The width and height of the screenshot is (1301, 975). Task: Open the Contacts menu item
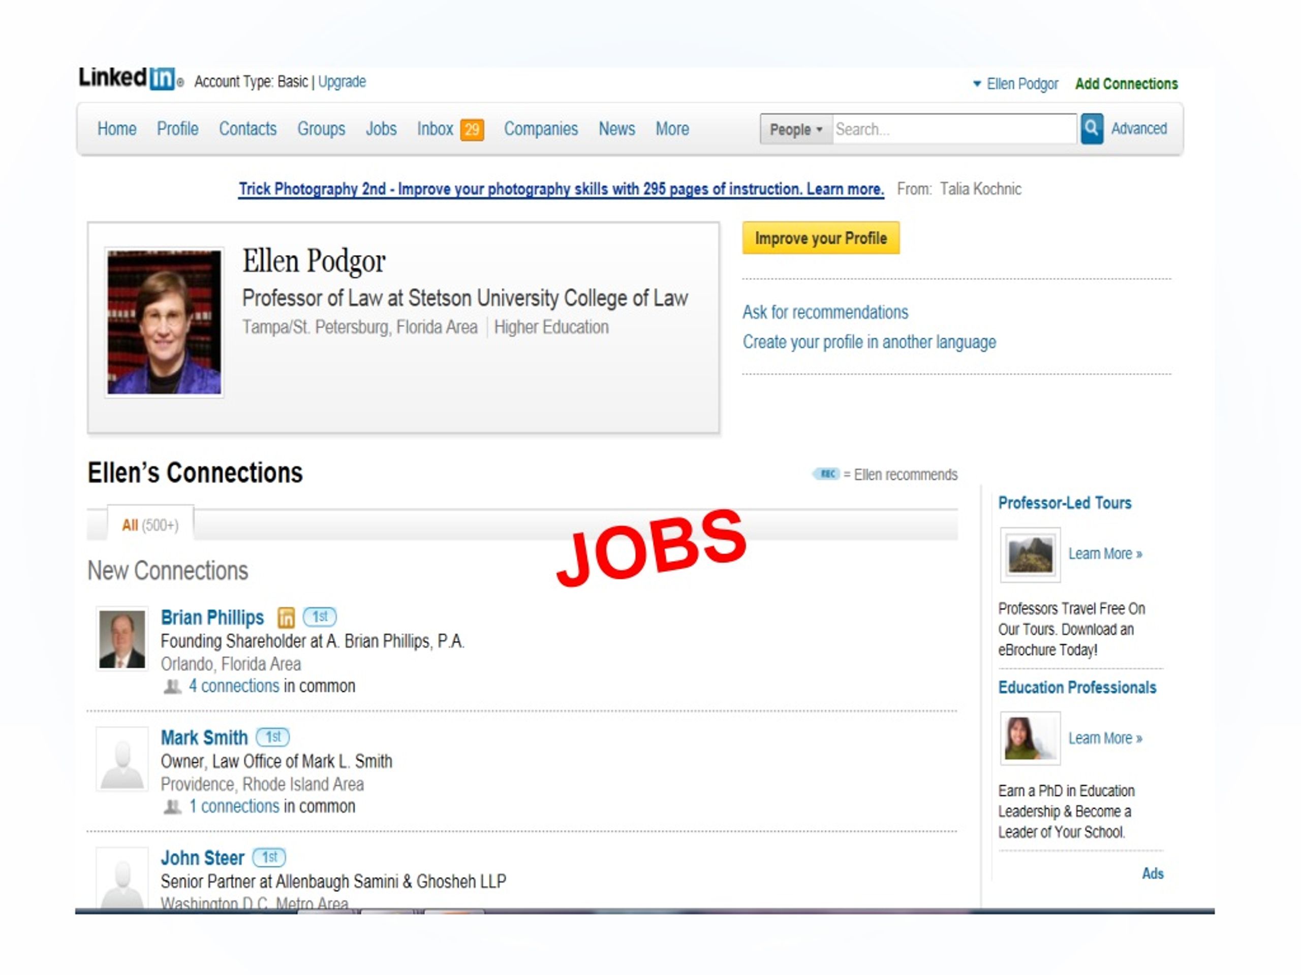tap(247, 128)
